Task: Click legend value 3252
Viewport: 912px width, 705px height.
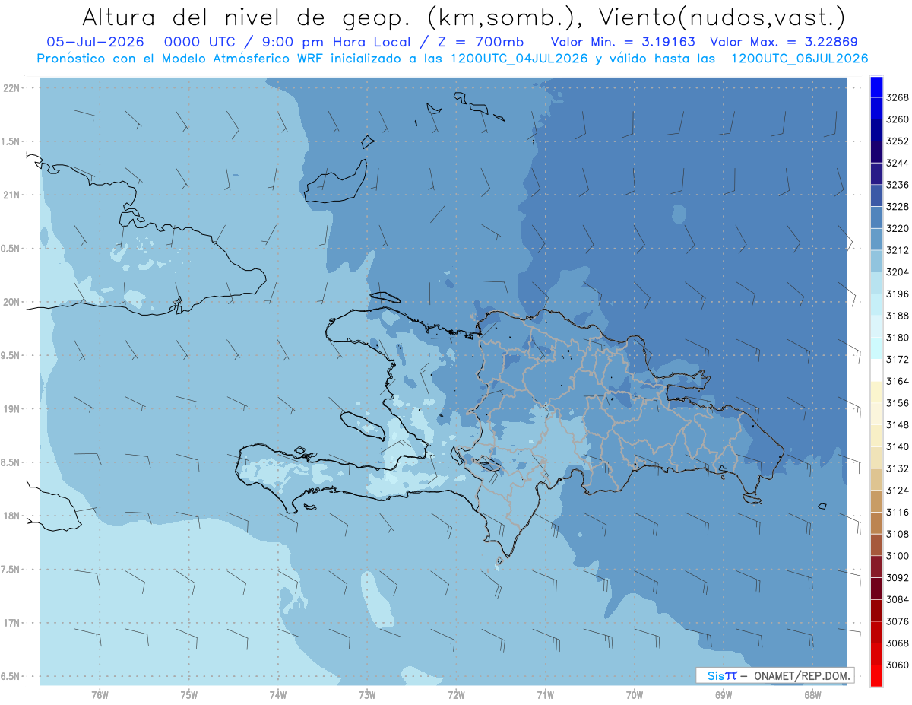Action: (898, 141)
